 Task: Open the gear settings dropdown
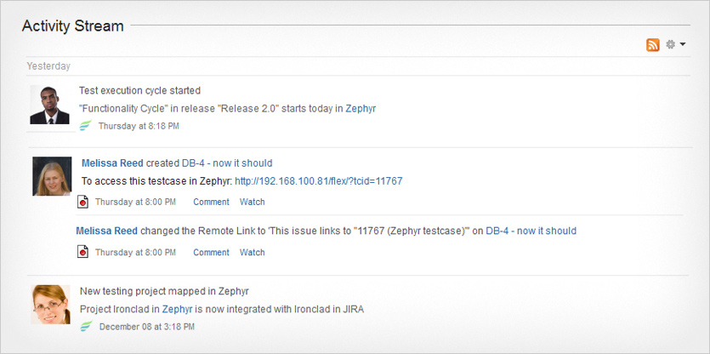tap(676, 44)
